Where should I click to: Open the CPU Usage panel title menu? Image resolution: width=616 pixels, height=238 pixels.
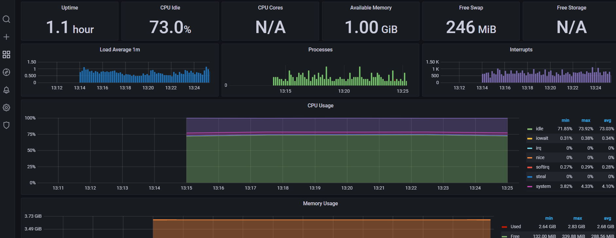(x=320, y=105)
